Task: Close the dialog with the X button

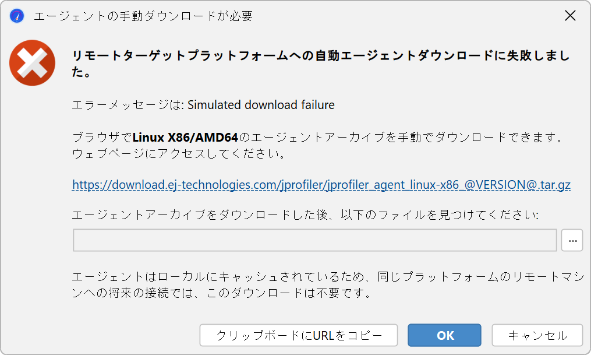Action: 570,16
